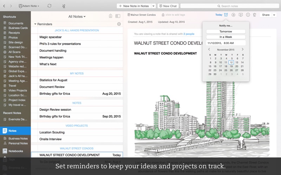This screenshot has height=175, width=281.
Task: Click the Tomorrow reminder button
Action: tap(226, 31)
